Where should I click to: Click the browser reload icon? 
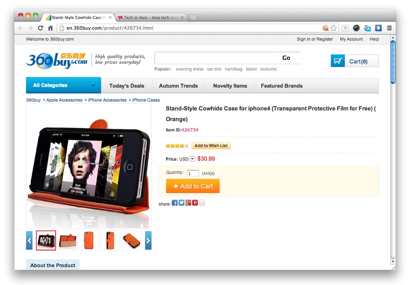coord(40,28)
